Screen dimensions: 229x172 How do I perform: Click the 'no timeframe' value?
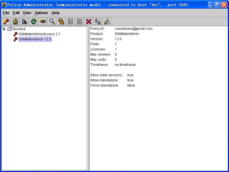pos(125,65)
